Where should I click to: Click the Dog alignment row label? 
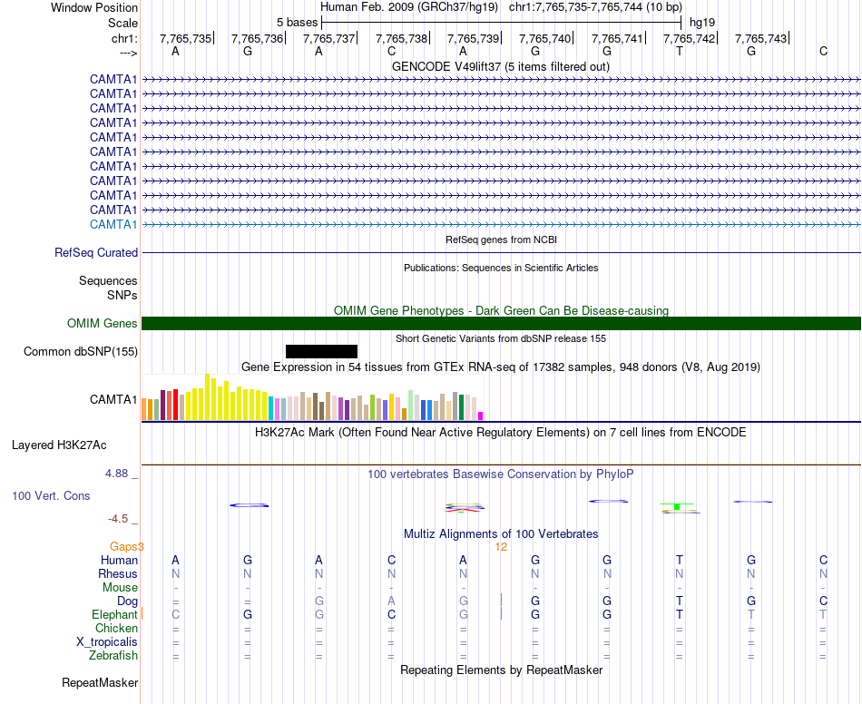(127, 601)
